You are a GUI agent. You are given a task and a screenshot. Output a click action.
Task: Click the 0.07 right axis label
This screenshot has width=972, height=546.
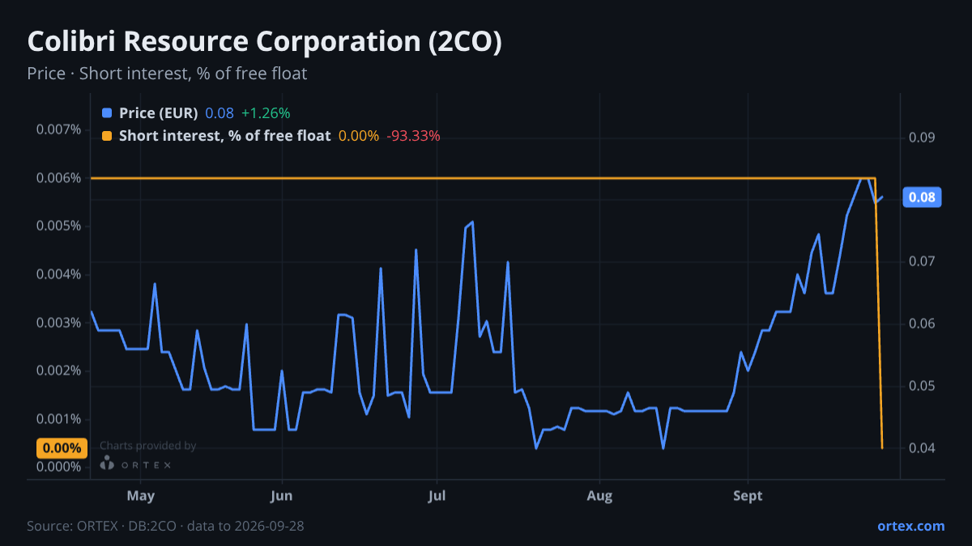pos(922,261)
